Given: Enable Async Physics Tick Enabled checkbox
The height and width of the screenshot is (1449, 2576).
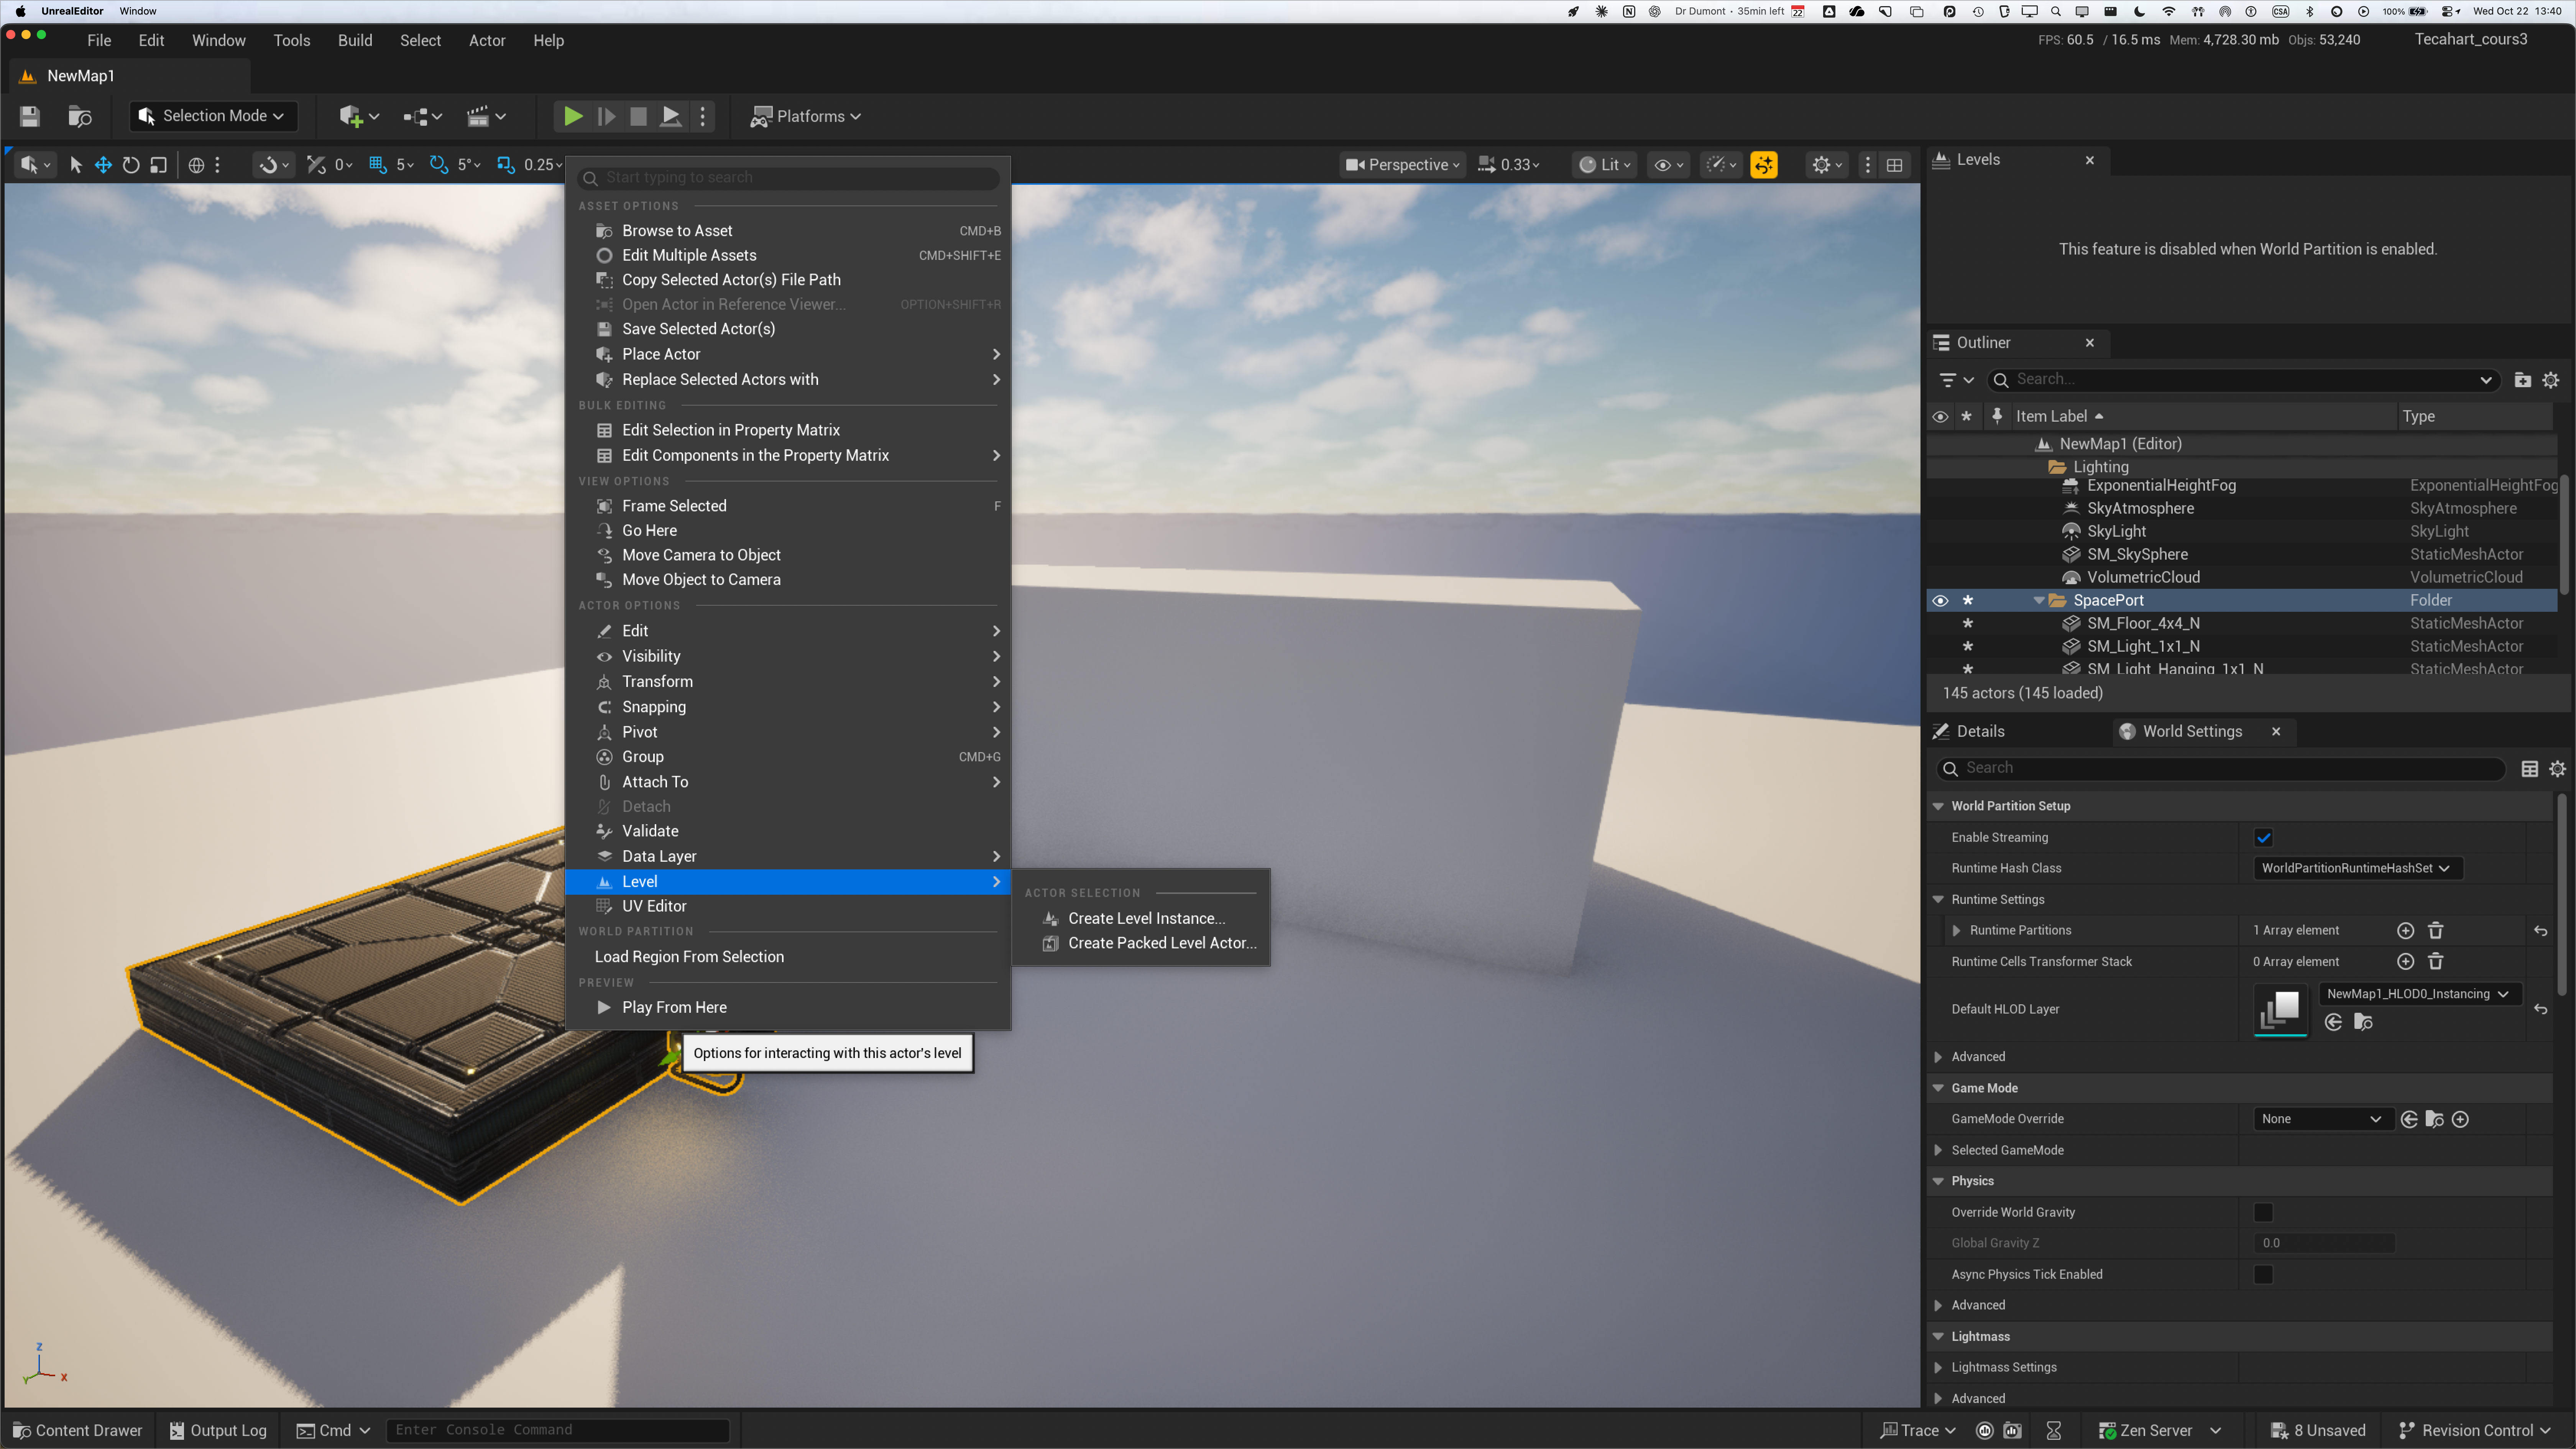Looking at the screenshot, I should [x=2264, y=1274].
